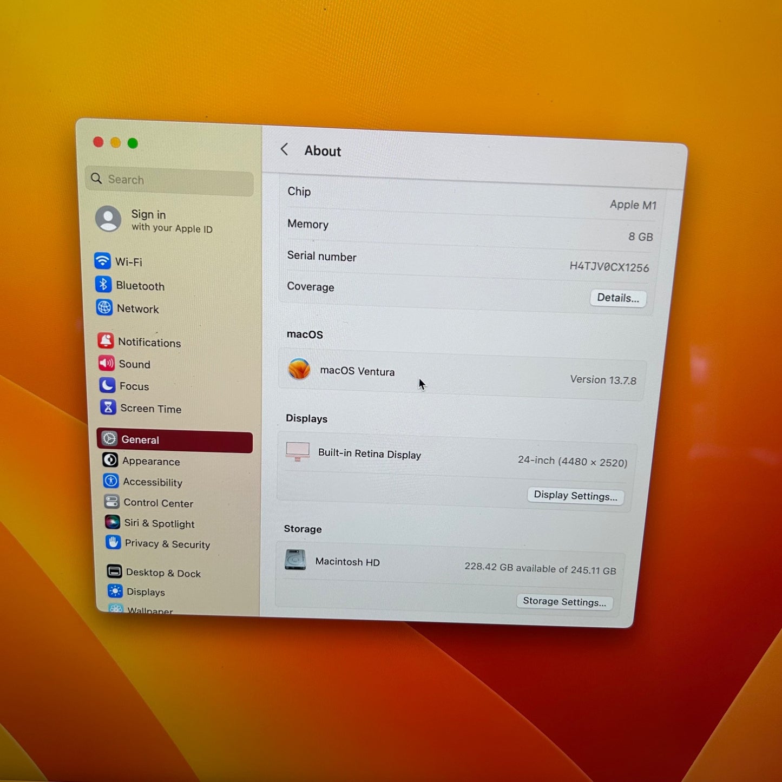This screenshot has width=782, height=782.
Task: Open Coverage Details
Action: click(x=618, y=298)
